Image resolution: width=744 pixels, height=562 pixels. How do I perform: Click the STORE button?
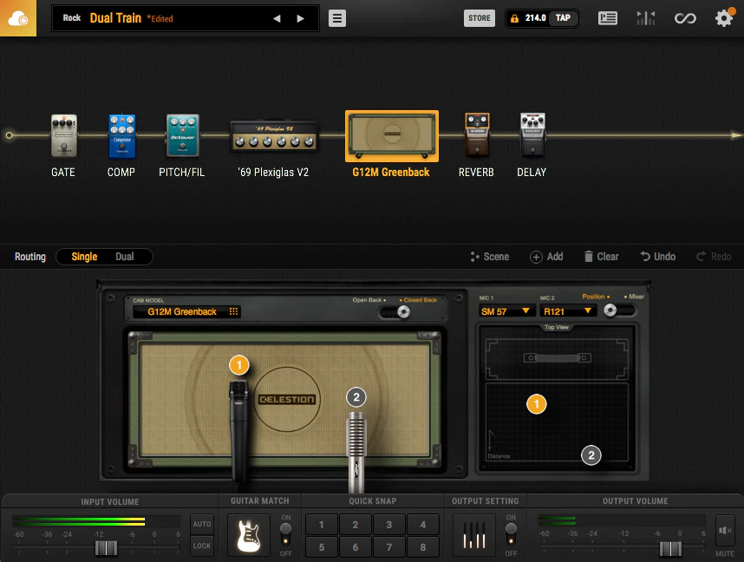[480, 18]
